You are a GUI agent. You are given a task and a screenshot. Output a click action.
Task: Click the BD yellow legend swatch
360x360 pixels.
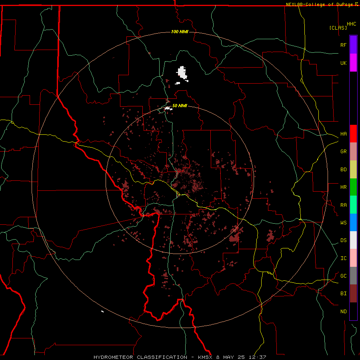pos(353,170)
